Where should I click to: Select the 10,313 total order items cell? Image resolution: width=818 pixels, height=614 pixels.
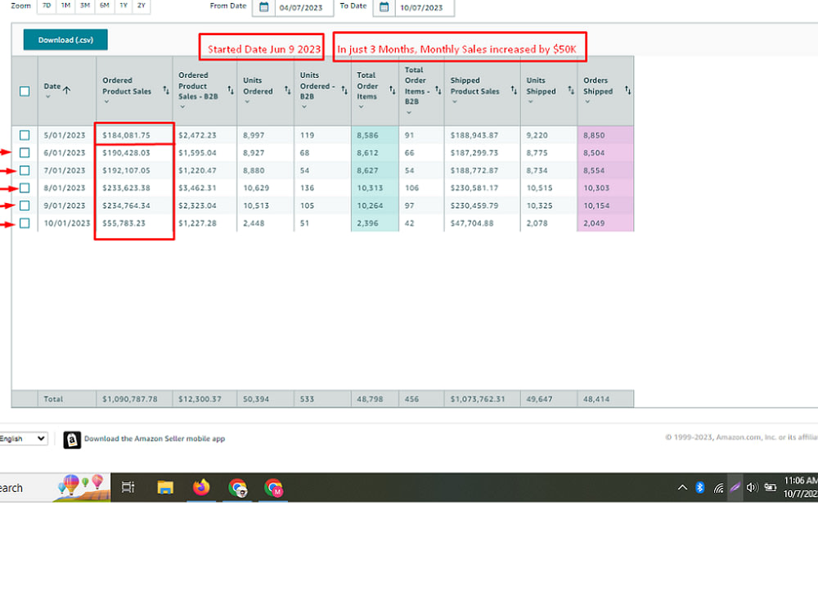point(375,188)
